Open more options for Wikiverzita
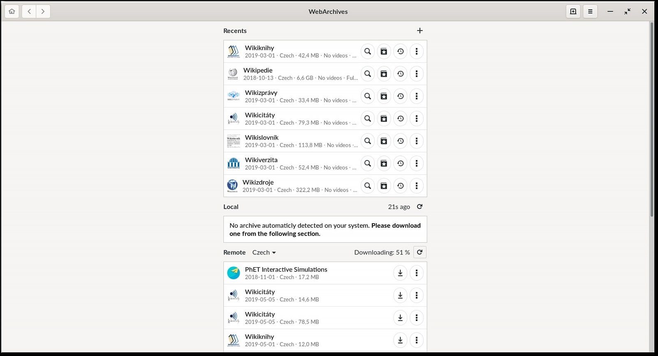The image size is (658, 356). 417,163
